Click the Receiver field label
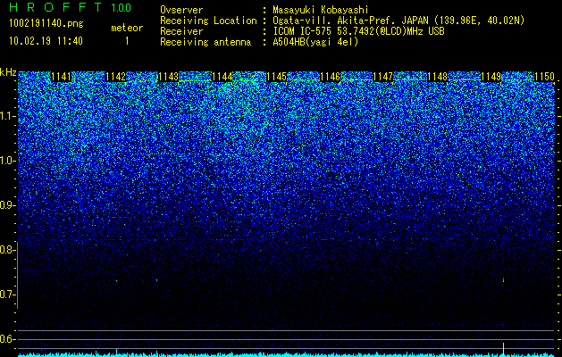 [x=181, y=31]
